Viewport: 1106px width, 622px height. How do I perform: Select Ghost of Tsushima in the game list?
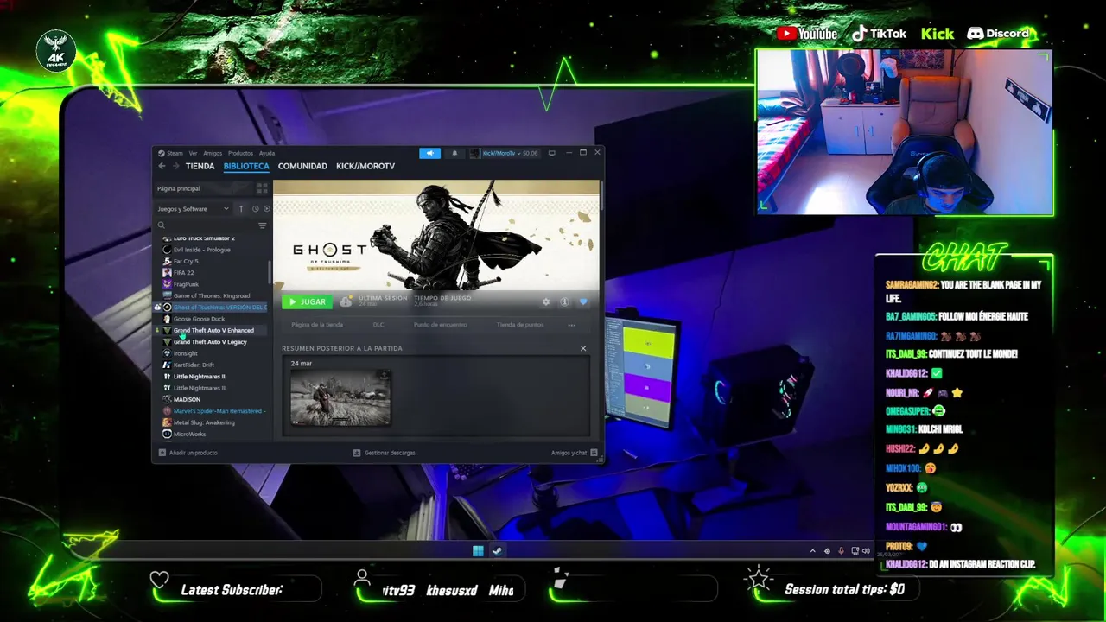pos(213,307)
